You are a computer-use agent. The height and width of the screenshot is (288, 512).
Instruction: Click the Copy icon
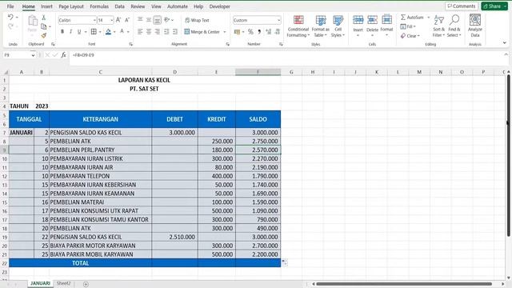tap(44, 26)
